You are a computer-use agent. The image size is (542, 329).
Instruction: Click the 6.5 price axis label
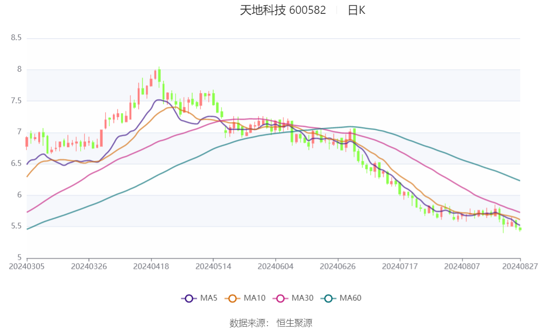coord(16,164)
